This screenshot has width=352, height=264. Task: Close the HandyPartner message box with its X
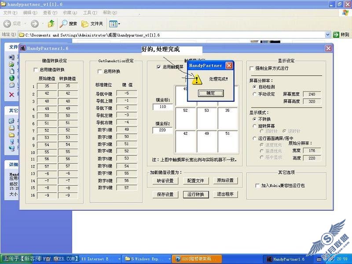point(228,65)
